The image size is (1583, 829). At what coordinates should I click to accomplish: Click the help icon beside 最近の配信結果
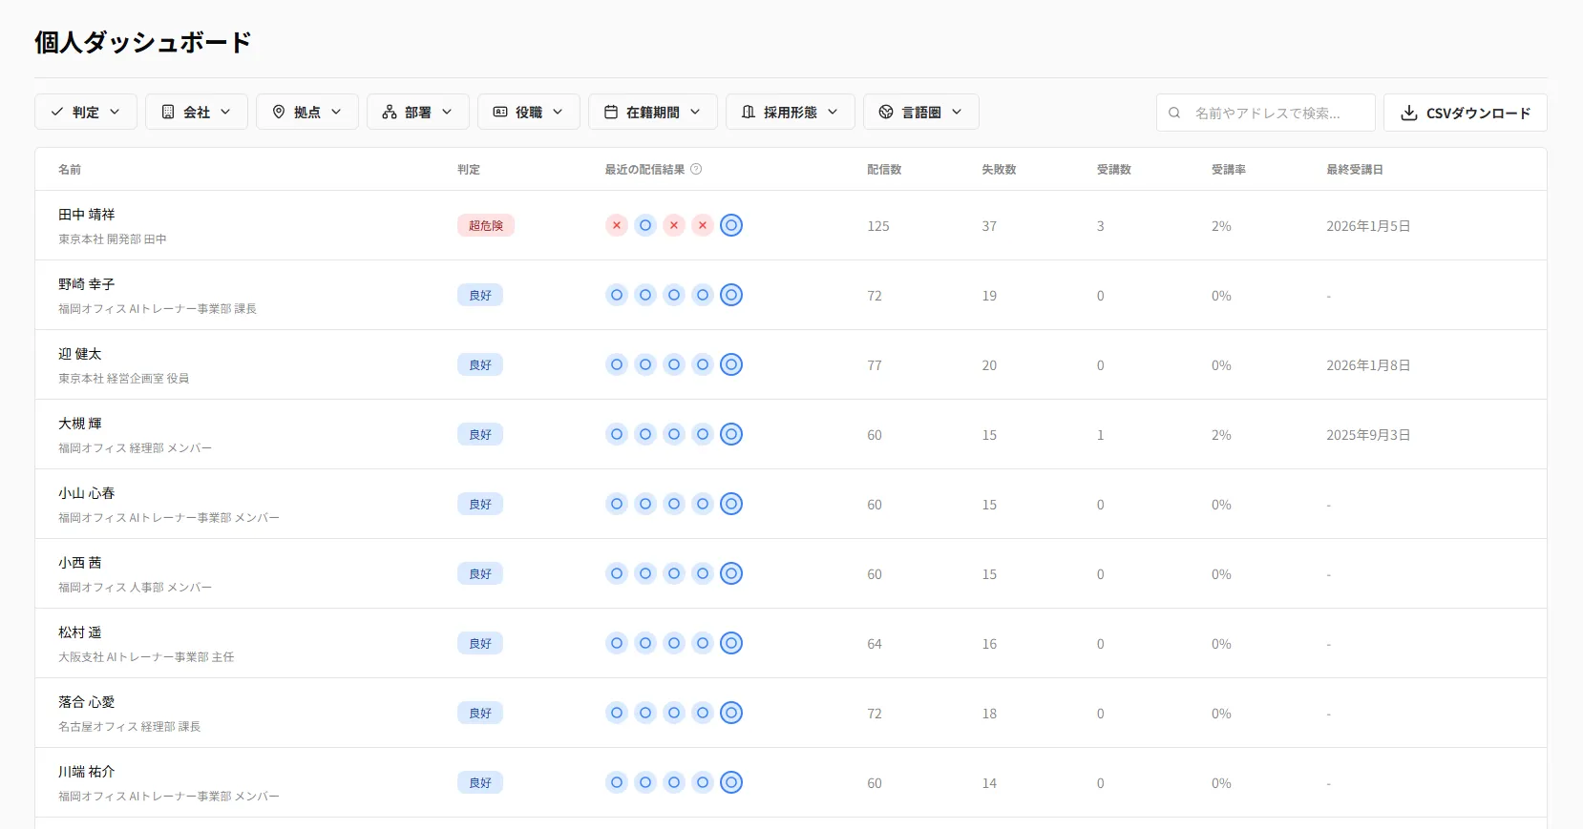tap(696, 169)
